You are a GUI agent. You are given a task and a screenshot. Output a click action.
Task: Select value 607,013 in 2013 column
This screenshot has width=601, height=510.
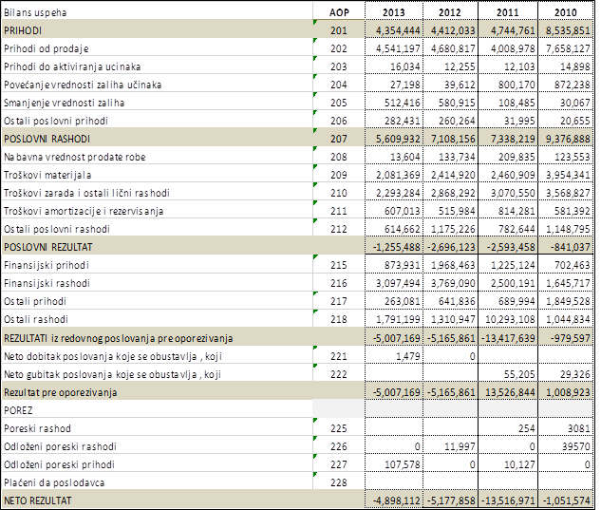[403, 211]
